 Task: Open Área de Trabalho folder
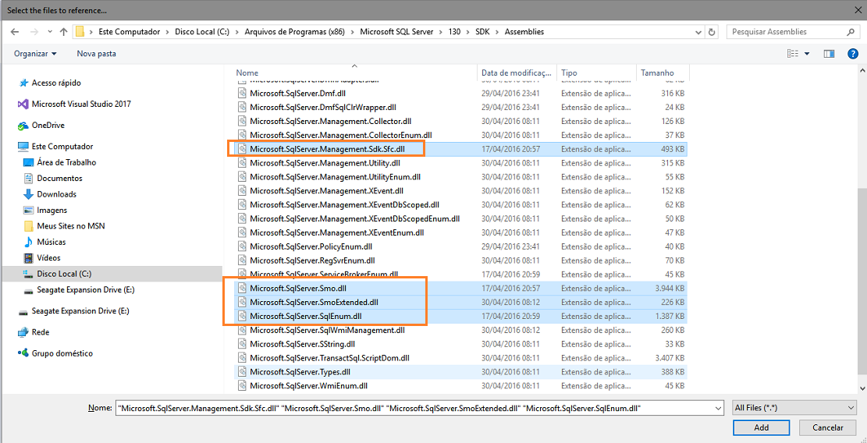[x=66, y=162]
